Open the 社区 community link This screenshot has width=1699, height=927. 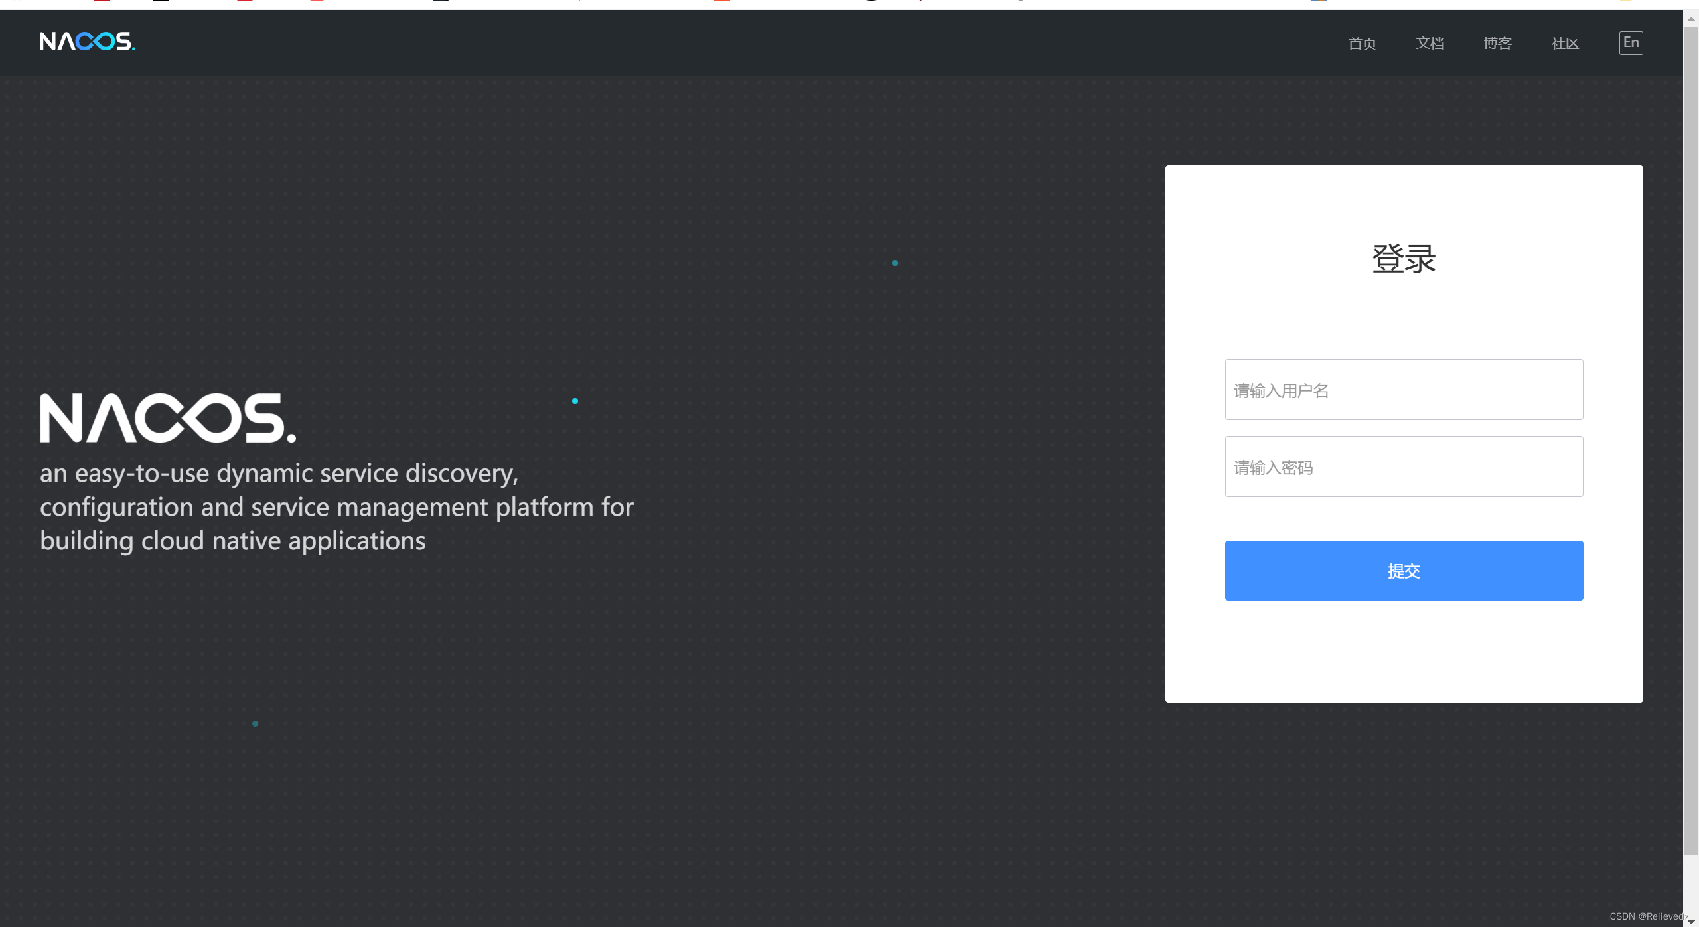[x=1564, y=44]
